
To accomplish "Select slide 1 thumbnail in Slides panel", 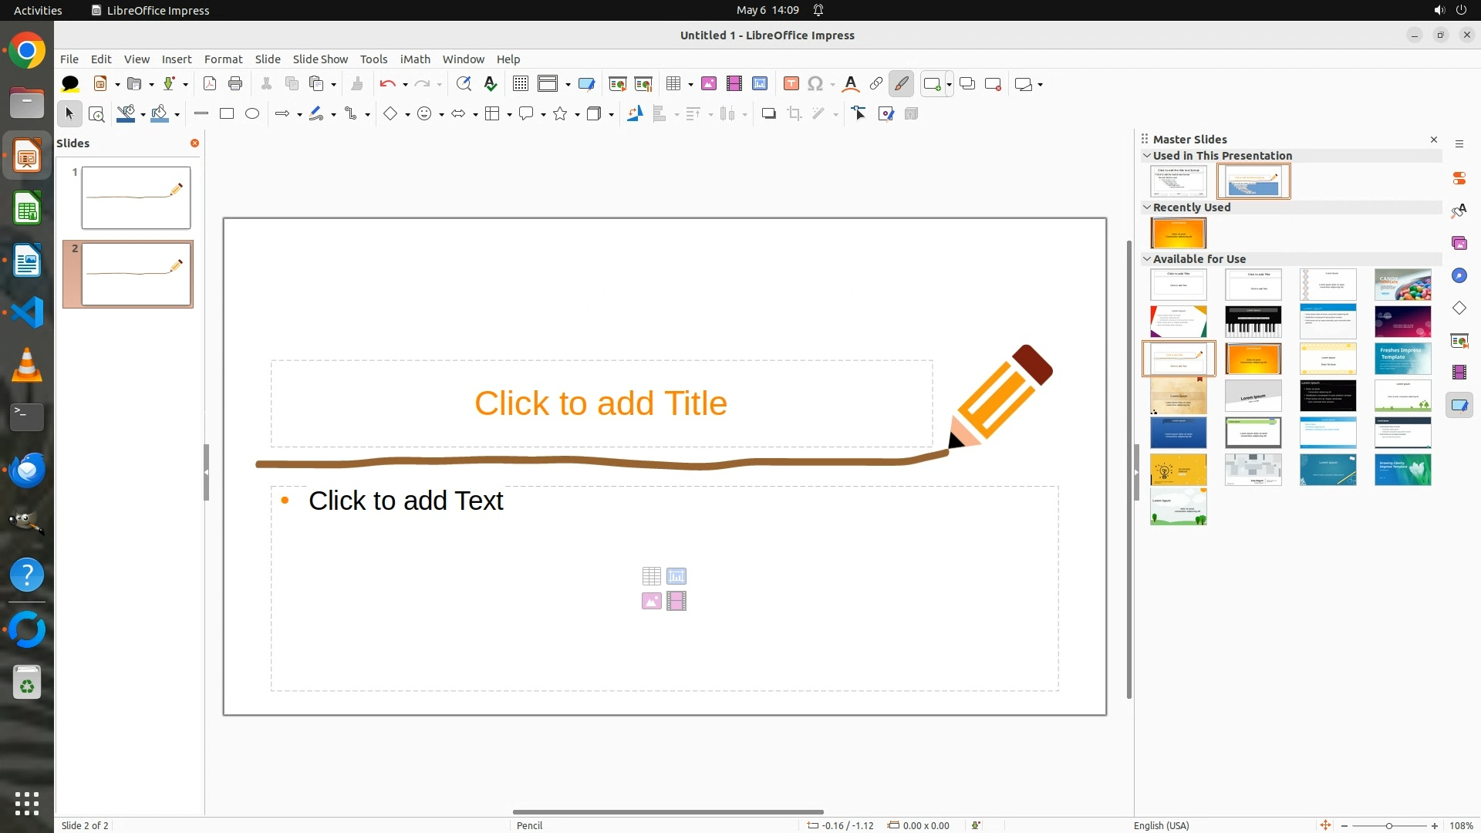I will coord(136,197).
